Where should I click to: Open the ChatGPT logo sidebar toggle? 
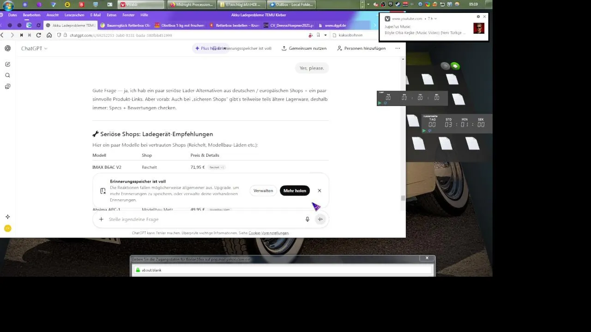[x=7, y=48]
